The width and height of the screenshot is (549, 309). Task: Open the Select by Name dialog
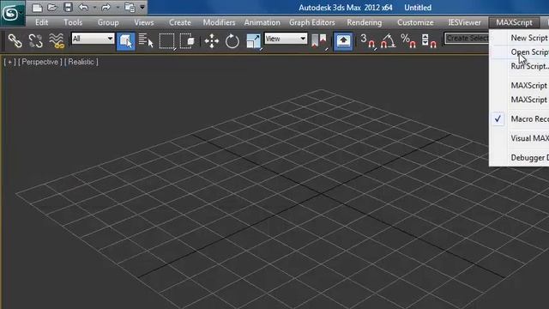146,40
